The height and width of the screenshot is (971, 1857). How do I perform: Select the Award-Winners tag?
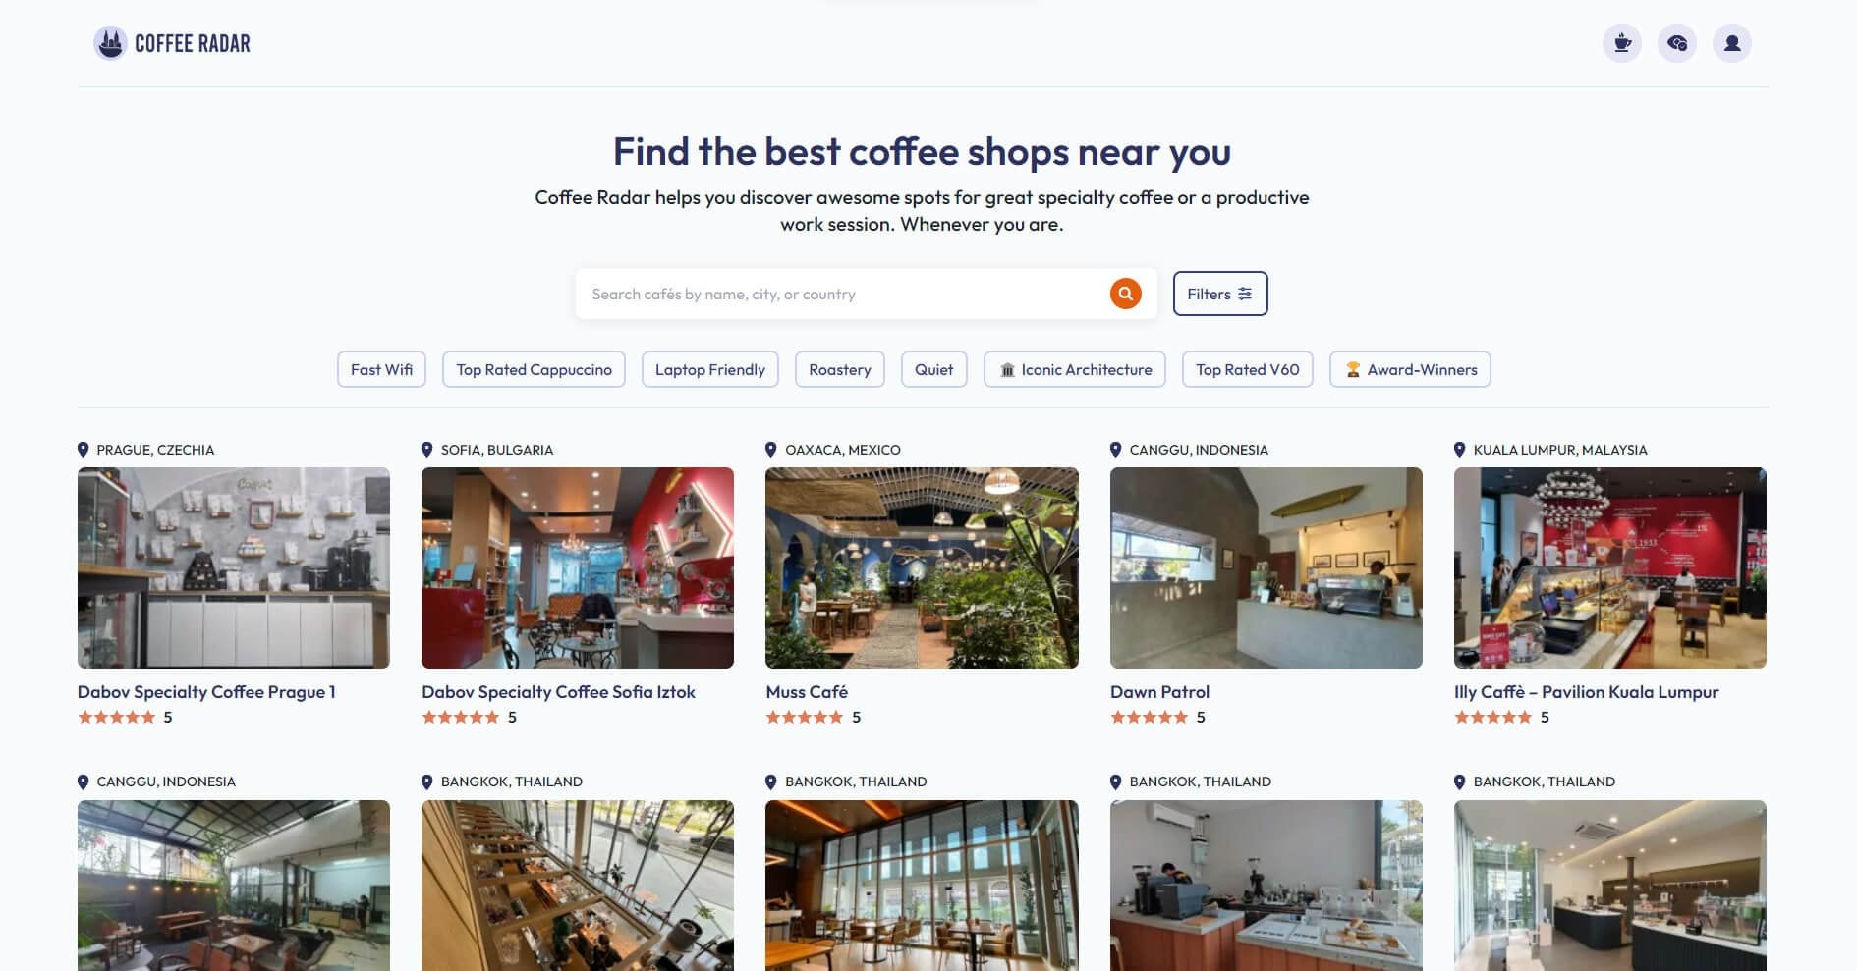click(x=1410, y=369)
